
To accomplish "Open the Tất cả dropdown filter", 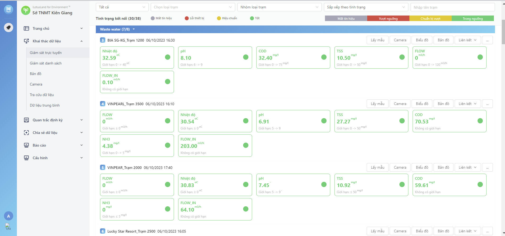I will (x=122, y=7).
